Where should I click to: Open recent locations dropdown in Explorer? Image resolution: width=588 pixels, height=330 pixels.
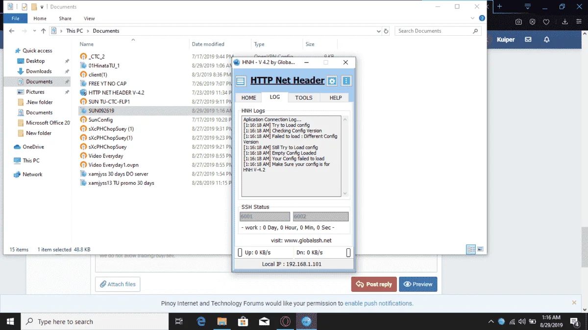pos(34,31)
